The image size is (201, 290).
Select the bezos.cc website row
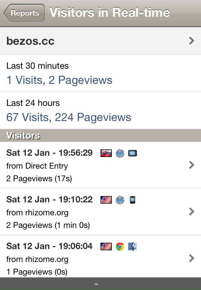(x=100, y=41)
